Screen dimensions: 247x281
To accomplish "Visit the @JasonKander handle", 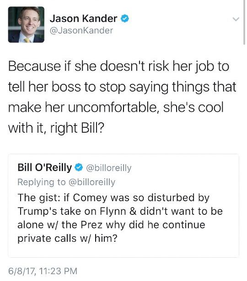I will [x=81, y=31].
